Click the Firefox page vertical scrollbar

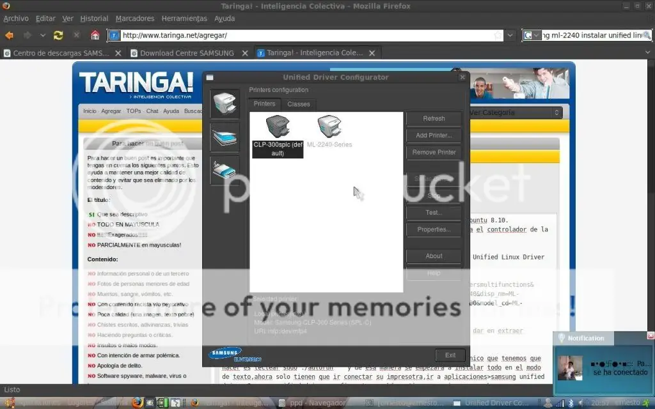651,221
